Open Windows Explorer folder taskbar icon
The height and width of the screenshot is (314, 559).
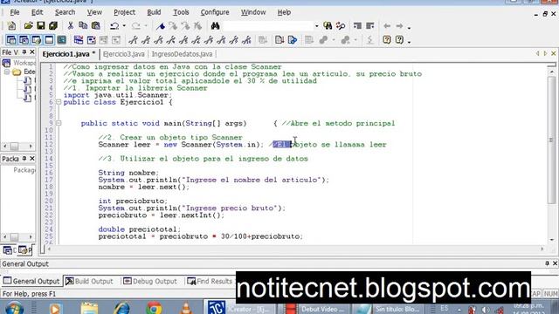(89, 308)
